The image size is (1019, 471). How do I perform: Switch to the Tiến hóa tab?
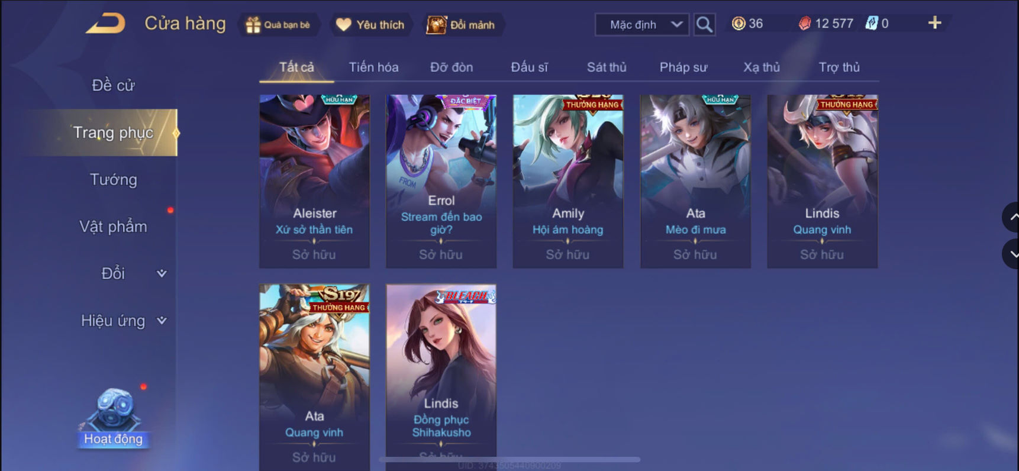pos(373,67)
